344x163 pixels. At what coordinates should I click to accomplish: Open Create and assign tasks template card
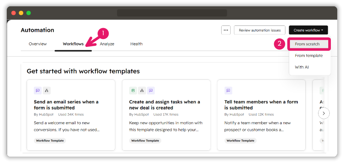tap(166, 115)
